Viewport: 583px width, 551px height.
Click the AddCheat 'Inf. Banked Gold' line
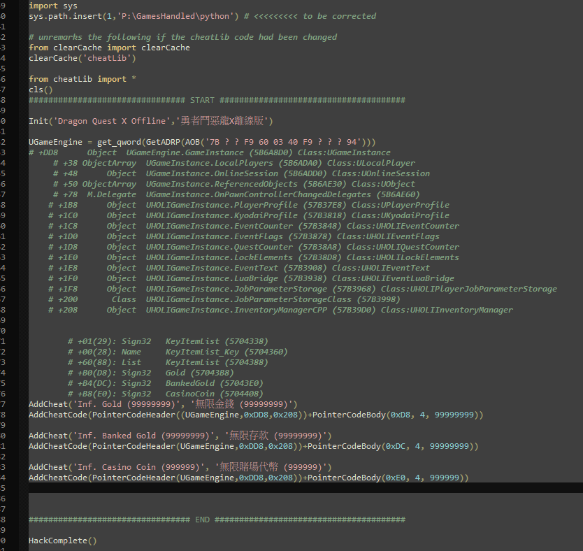point(180,436)
